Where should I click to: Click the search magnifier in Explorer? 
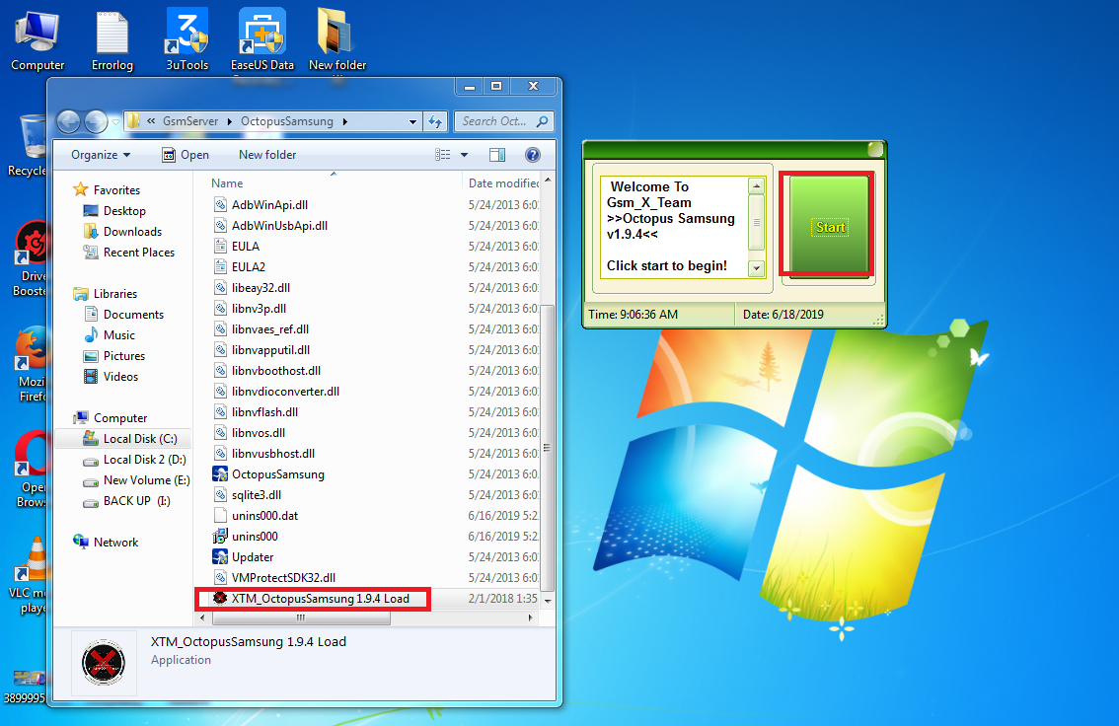(x=543, y=121)
